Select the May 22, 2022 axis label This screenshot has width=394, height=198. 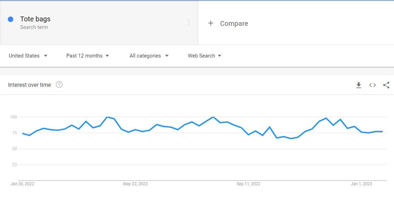(135, 184)
